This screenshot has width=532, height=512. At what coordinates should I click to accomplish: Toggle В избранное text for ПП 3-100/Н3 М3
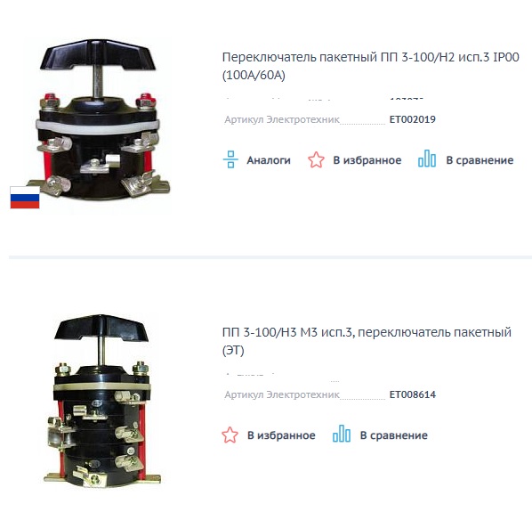(x=281, y=435)
